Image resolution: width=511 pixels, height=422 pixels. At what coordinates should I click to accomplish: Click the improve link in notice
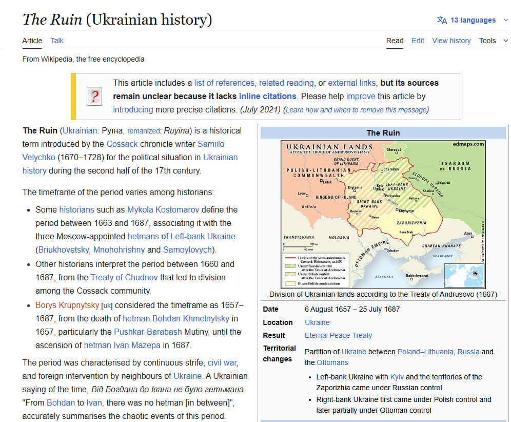[361, 96]
